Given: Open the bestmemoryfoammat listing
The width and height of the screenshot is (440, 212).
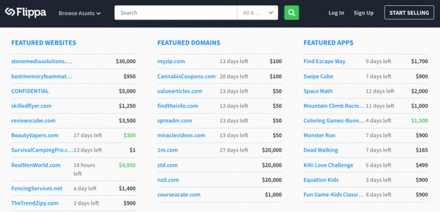Looking at the screenshot, I should point(42,76).
